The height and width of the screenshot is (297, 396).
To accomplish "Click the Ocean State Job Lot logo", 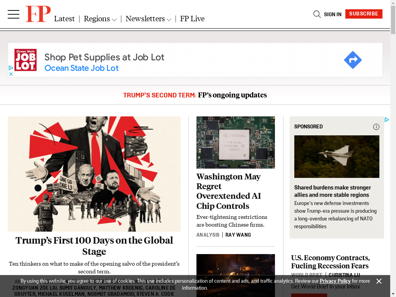I will (26, 60).
